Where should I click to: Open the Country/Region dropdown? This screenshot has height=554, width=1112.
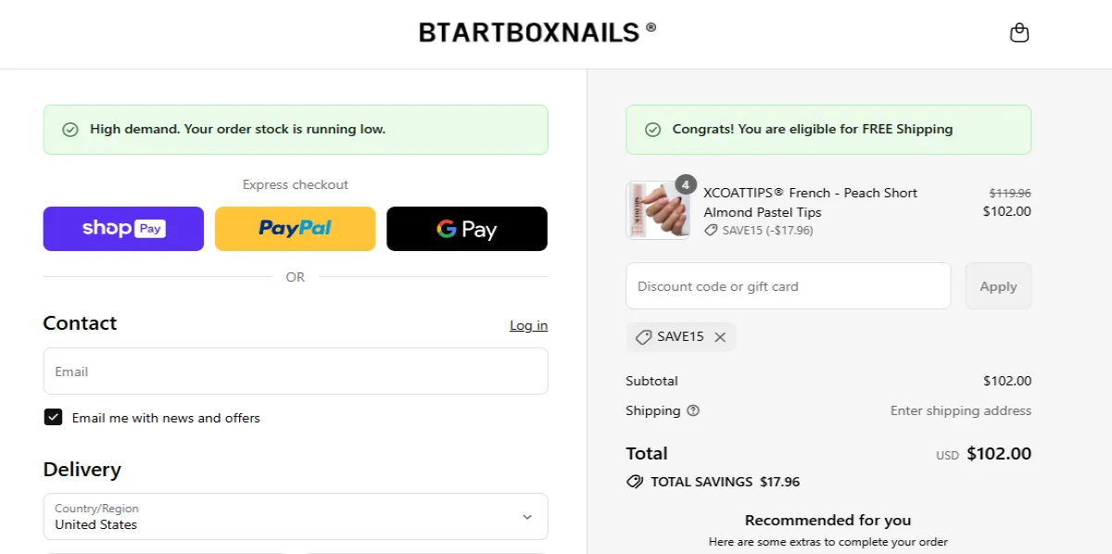point(526,516)
